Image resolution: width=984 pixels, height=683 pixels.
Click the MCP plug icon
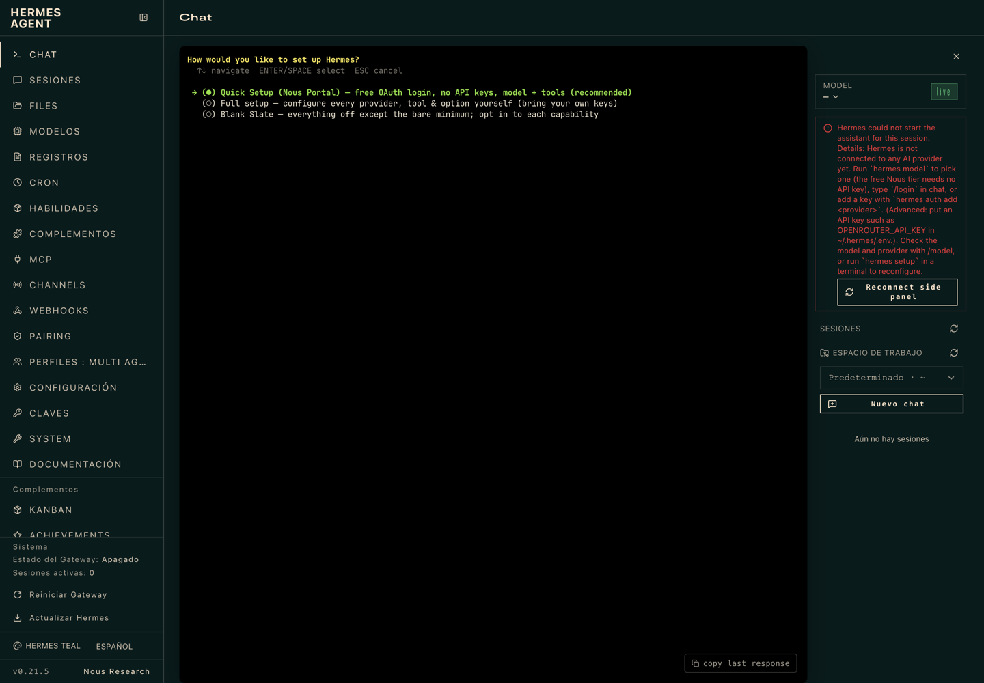coord(18,260)
